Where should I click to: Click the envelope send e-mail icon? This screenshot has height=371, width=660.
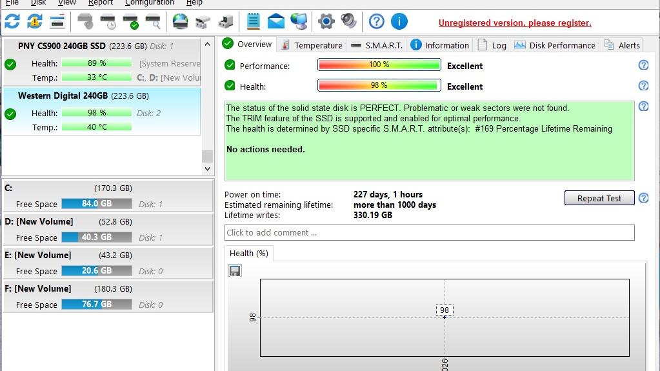click(276, 21)
